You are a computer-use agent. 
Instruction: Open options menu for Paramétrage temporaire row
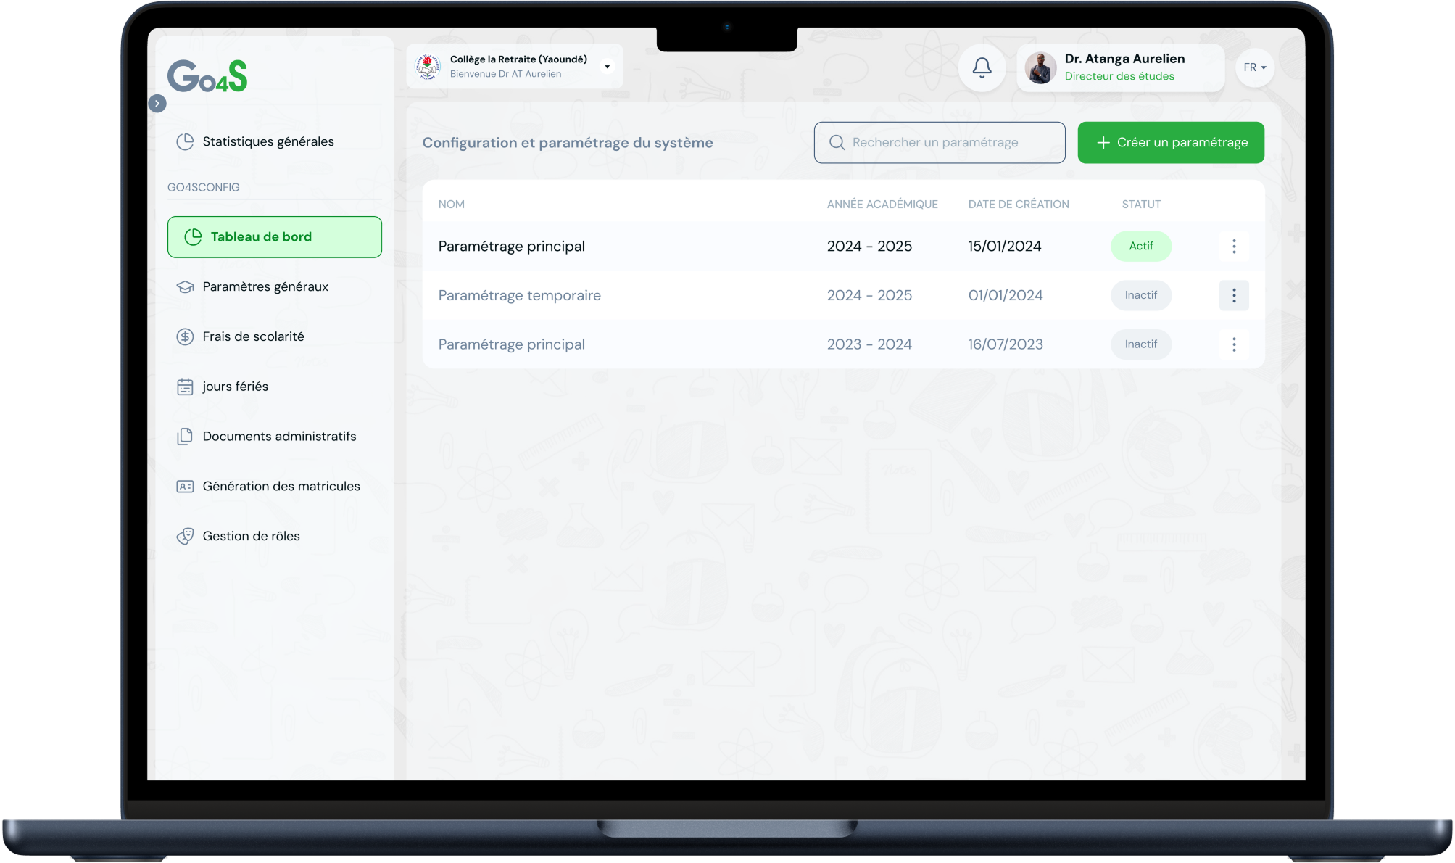point(1233,295)
